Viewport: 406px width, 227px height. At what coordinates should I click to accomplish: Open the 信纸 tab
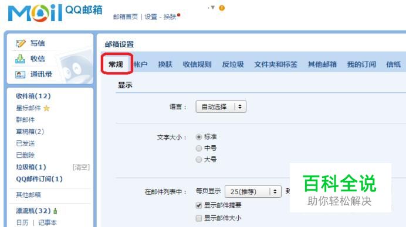point(394,64)
